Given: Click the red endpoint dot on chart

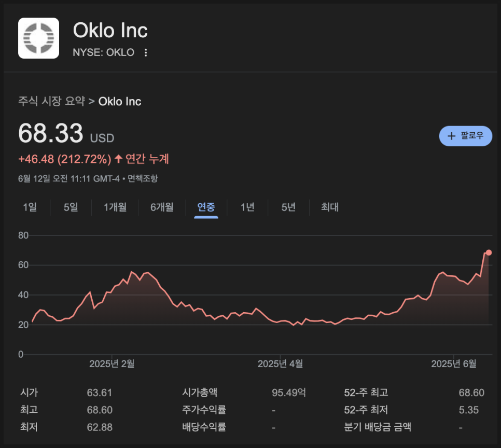Looking at the screenshot, I should (x=489, y=253).
